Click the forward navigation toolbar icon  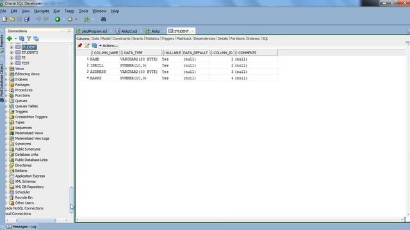tap(70, 19)
